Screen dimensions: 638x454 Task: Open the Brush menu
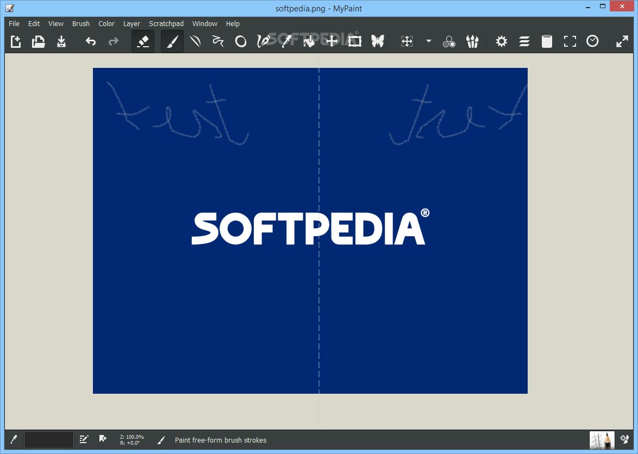tap(81, 23)
